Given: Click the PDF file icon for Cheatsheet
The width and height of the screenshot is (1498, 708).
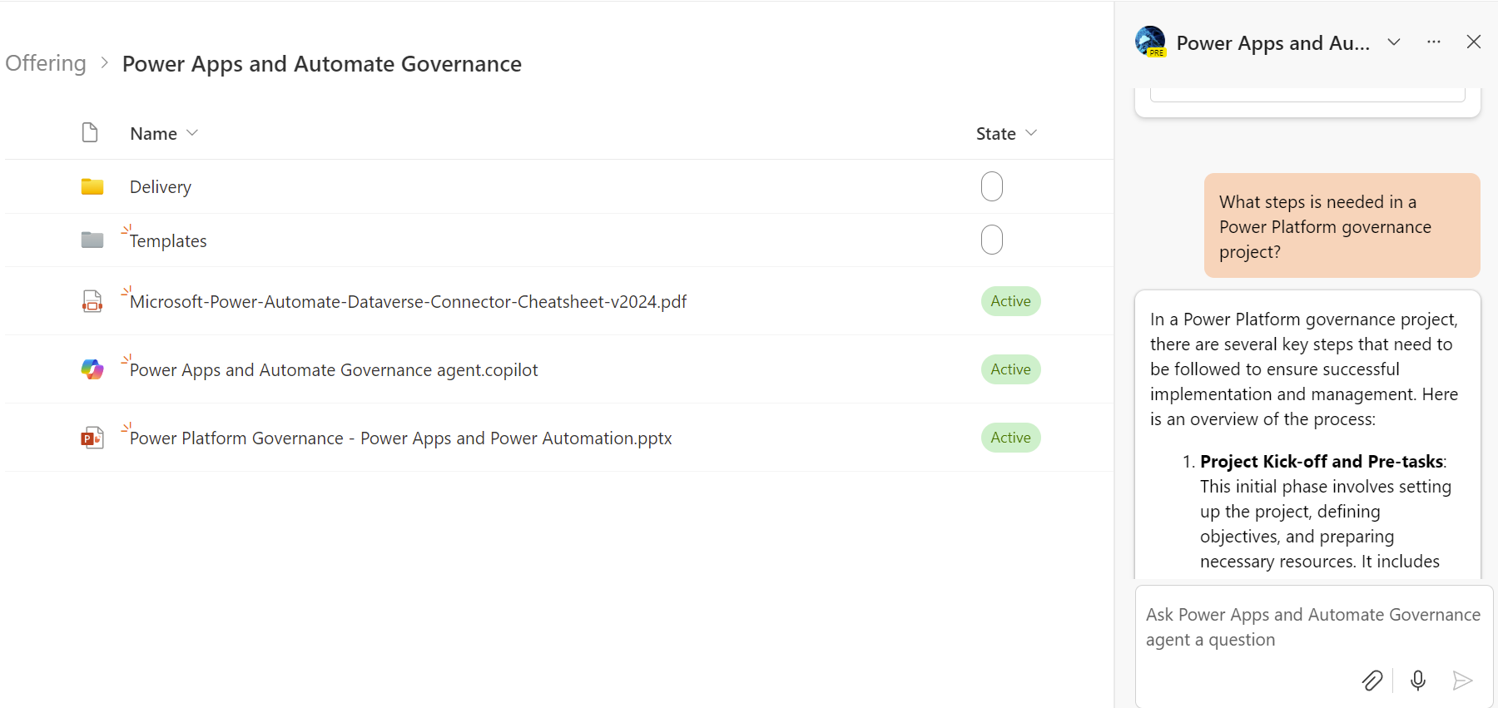Looking at the screenshot, I should [92, 301].
